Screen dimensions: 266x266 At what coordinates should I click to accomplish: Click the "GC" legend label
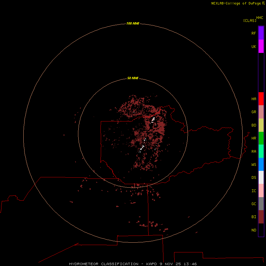(x=254, y=204)
